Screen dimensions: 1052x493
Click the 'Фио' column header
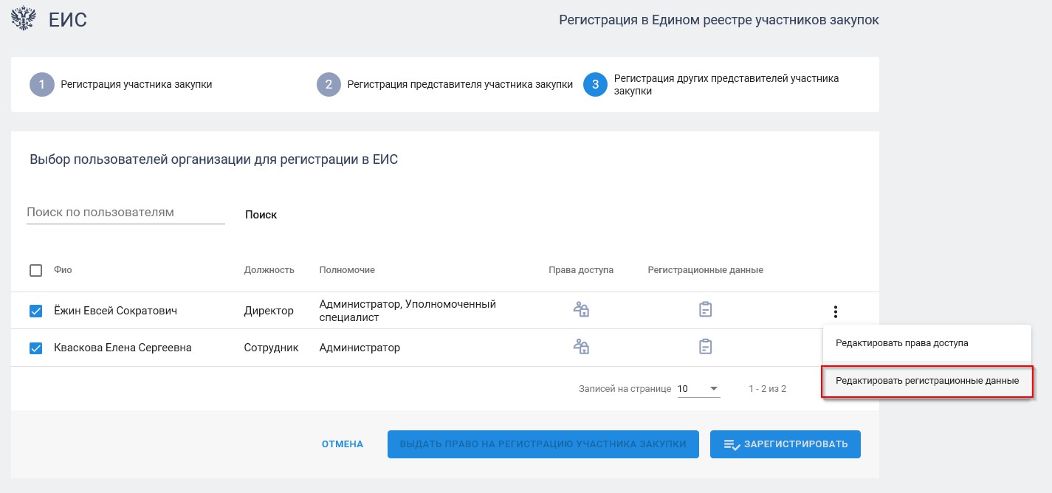(63, 270)
